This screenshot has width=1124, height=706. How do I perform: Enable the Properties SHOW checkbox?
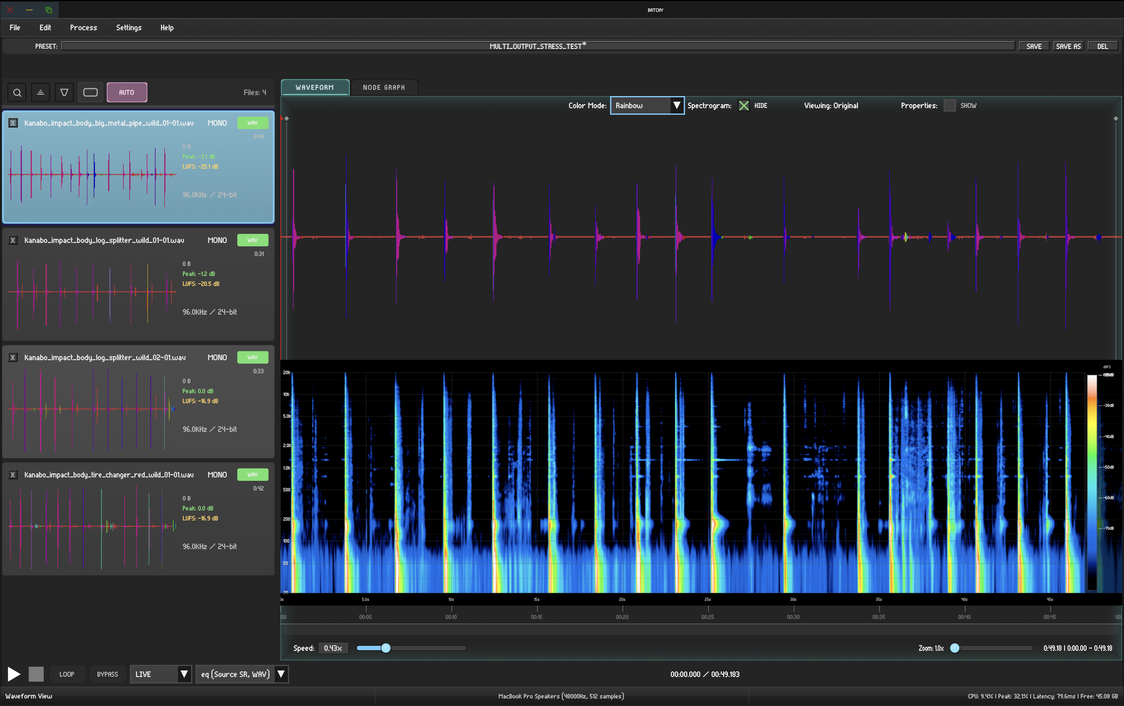point(949,105)
